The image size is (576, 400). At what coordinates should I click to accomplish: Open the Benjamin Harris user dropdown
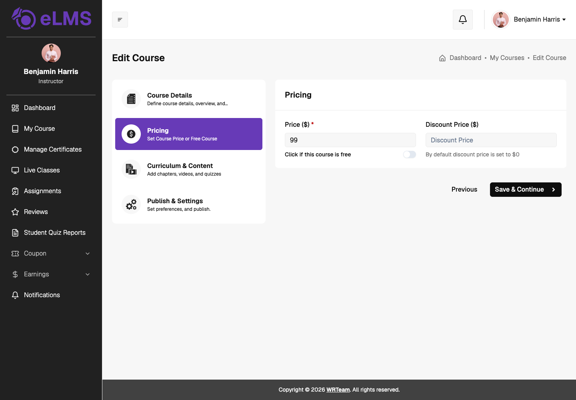pos(528,20)
